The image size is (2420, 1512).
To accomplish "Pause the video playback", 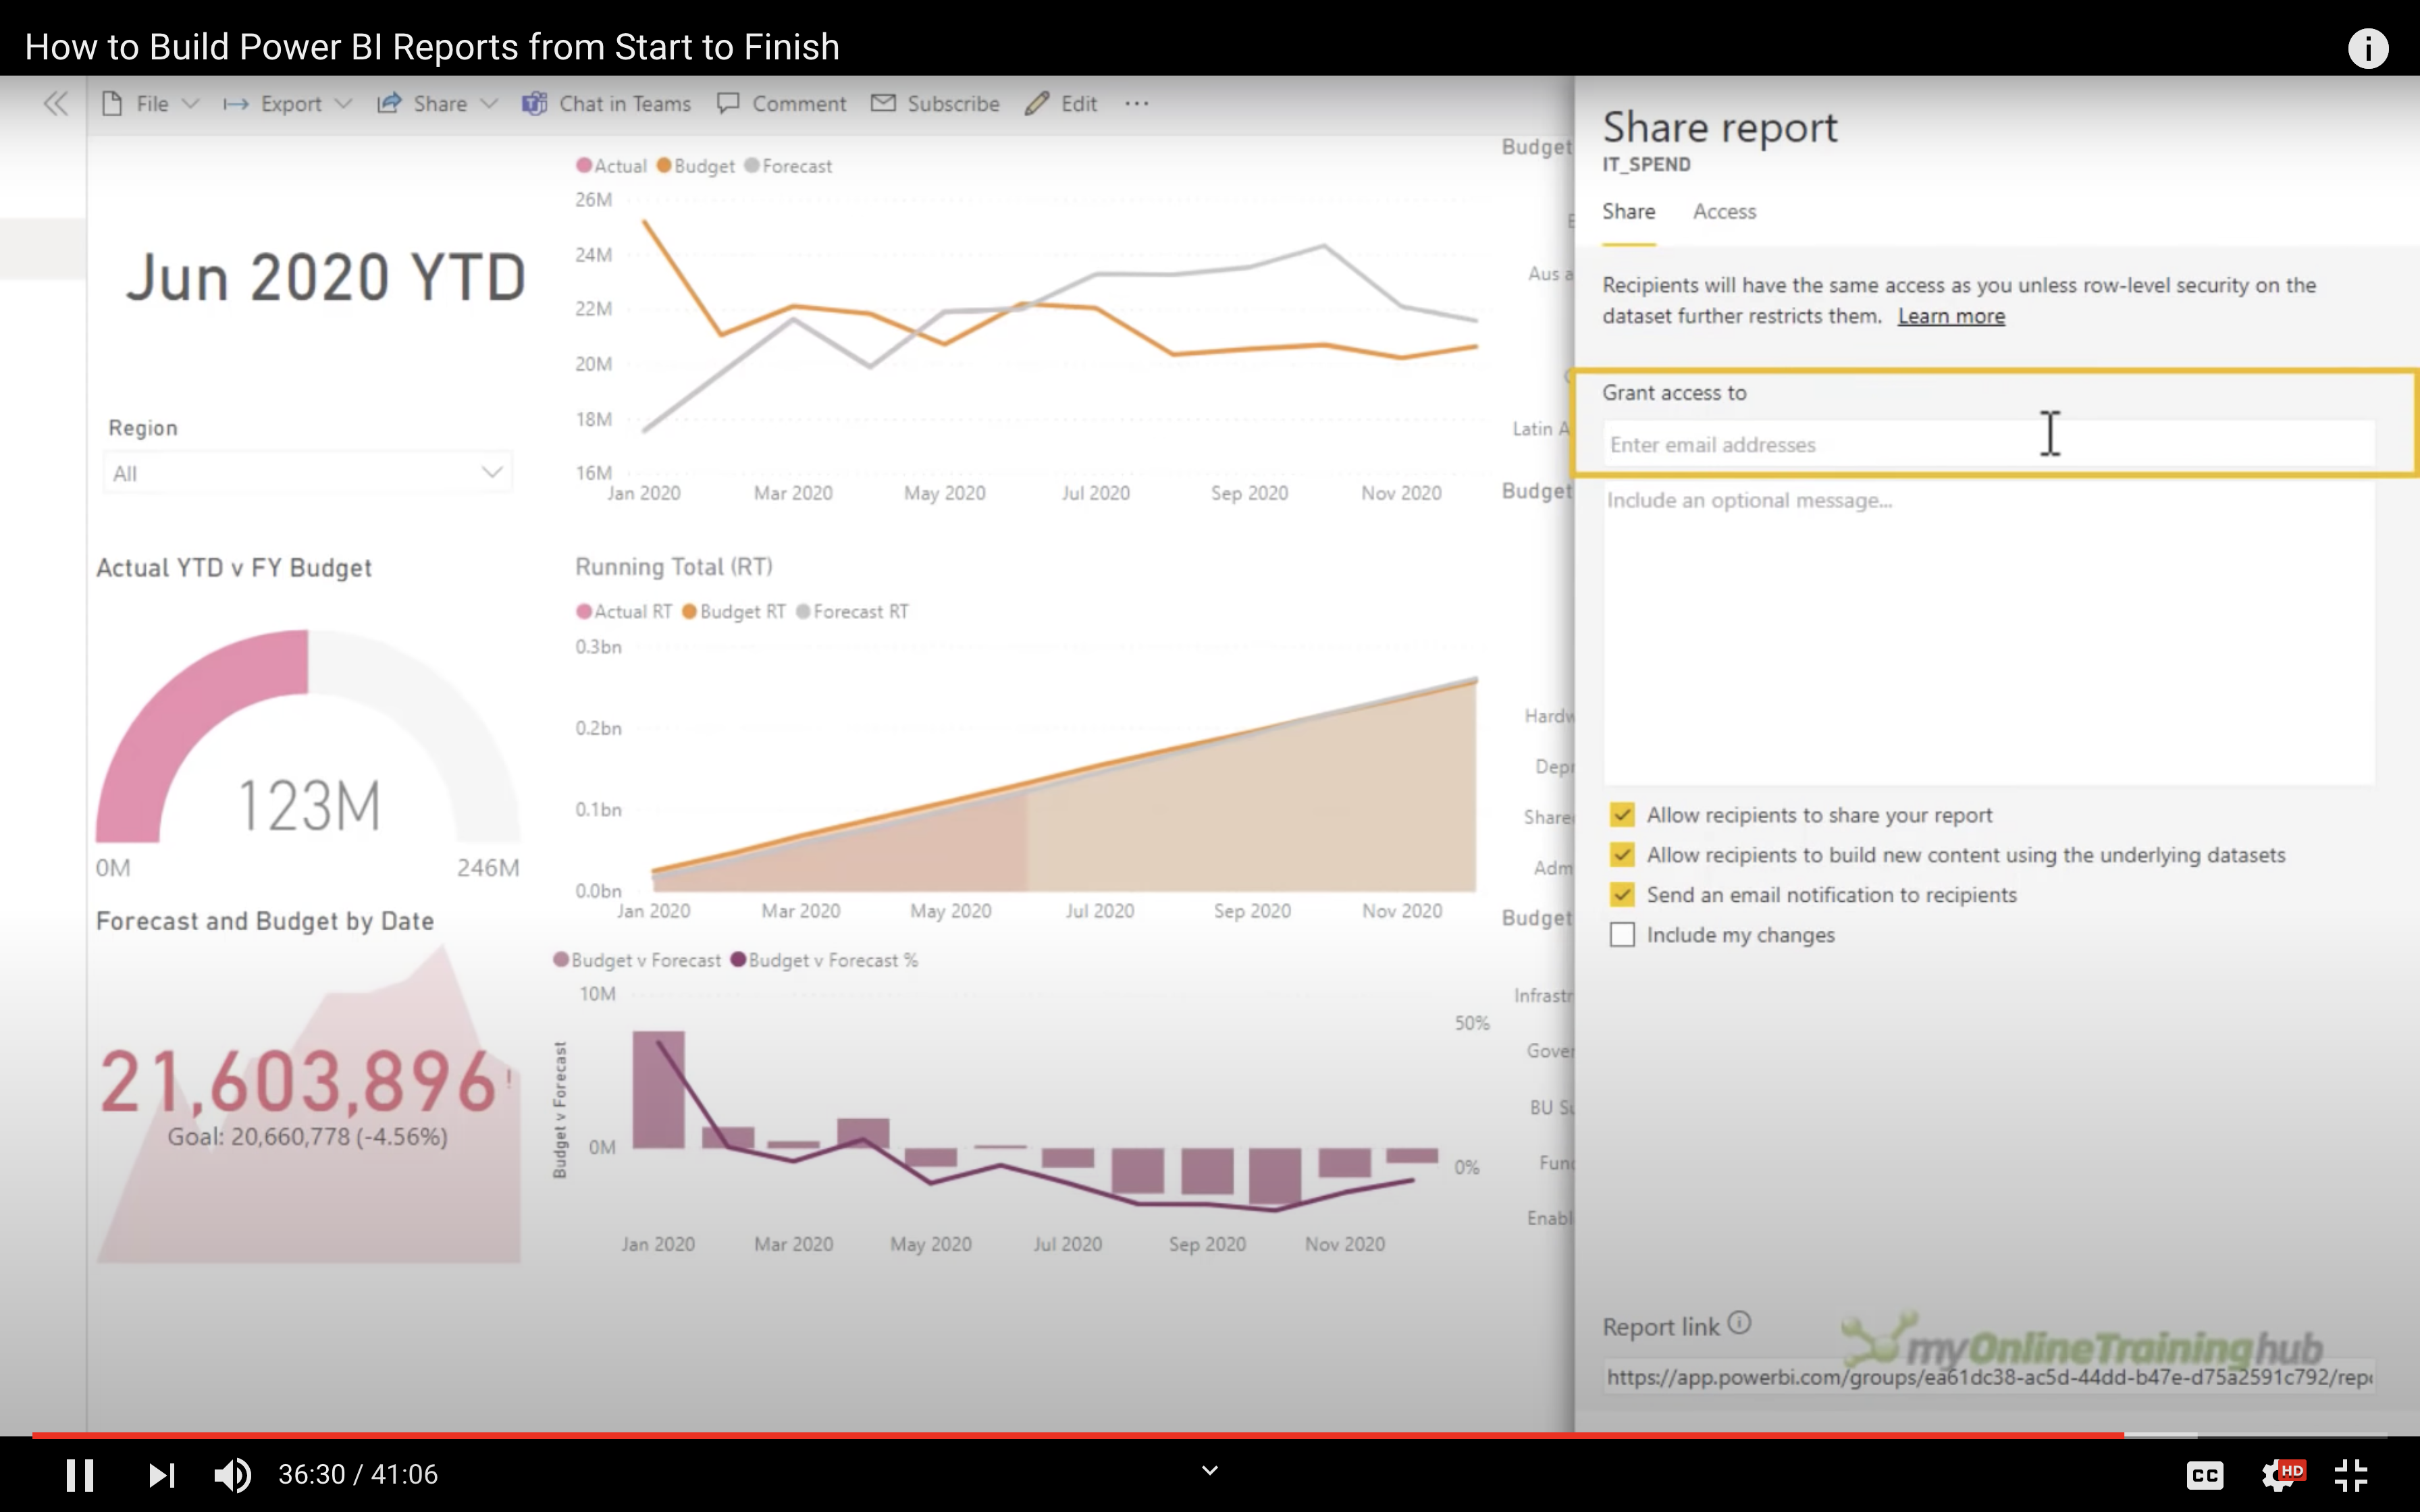I will 80,1474.
